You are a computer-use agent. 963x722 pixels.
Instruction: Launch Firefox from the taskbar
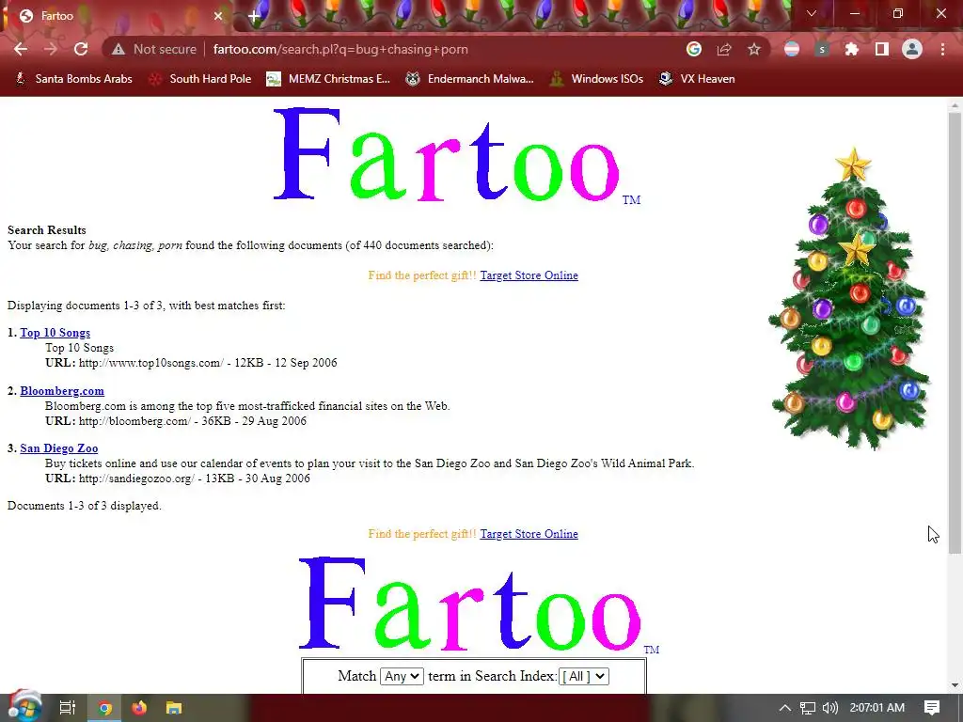pos(139,708)
